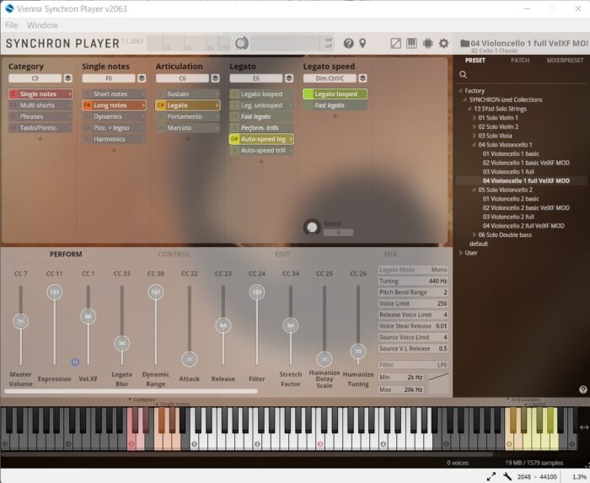Expand the User presets folder
This screenshot has height=483, width=590.
click(x=461, y=252)
